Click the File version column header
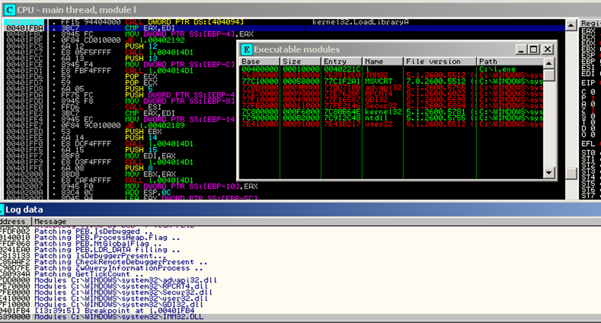 pos(439,61)
